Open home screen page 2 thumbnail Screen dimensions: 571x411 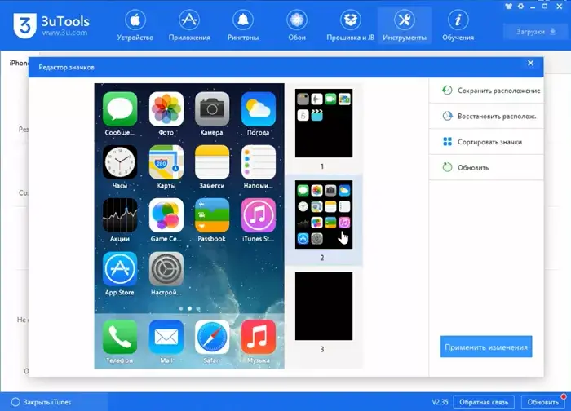coord(324,214)
